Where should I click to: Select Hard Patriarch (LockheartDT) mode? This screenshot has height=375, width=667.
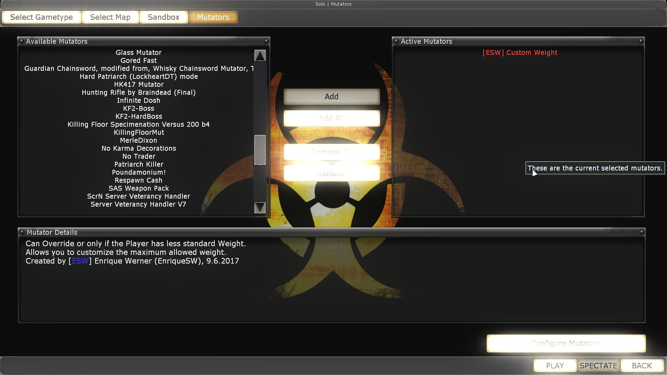click(x=139, y=76)
